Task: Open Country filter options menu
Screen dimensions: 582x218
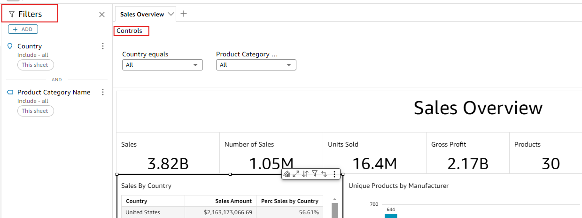Action: tap(103, 46)
